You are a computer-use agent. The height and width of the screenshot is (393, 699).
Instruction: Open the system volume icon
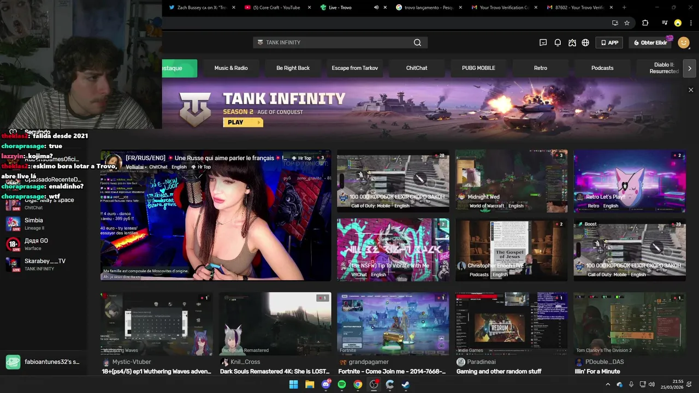[651, 384]
